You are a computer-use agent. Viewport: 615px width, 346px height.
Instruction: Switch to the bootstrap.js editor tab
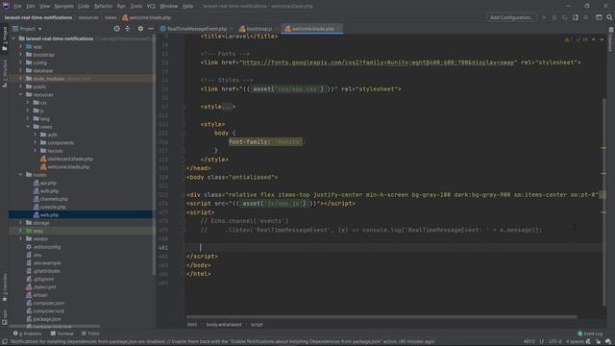(258, 29)
